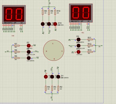
Task: Click the right seven-segment display
Action: [81, 13]
